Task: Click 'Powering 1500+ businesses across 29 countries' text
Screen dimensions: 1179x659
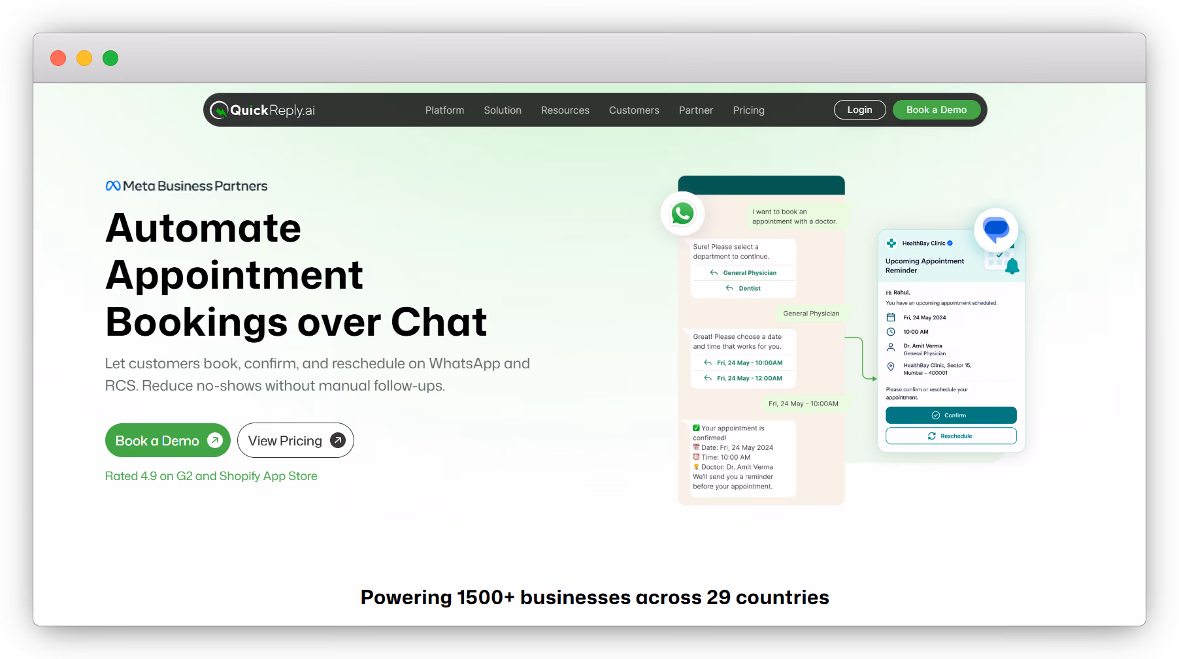Action: [x=595, y=598]
